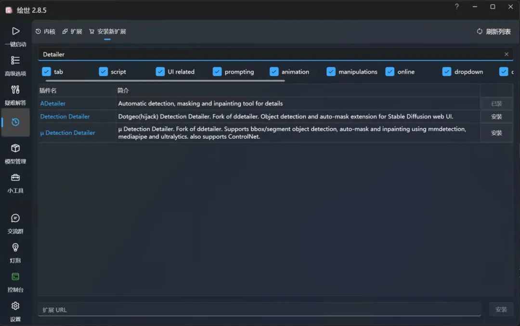Click ADetailer description 'Automatic detection, masking...'
The height and width of the screenshot is (326, 520).
pos(200,104)
